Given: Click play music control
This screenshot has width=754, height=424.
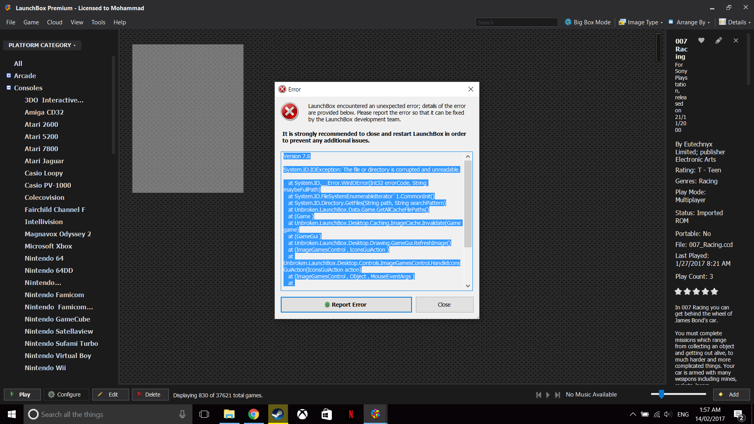Looking at the screenshot, I should (x=548, y=395).
